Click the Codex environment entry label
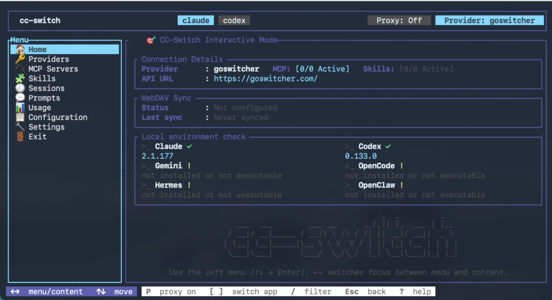Image resolution: width=552 pixels, height=300 pixels. tap(370, 146)
